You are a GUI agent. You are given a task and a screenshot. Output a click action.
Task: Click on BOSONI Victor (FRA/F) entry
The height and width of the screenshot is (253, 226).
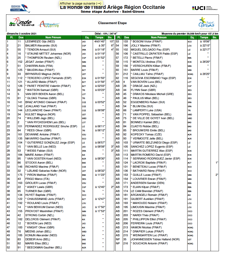(x=144, y=41)
